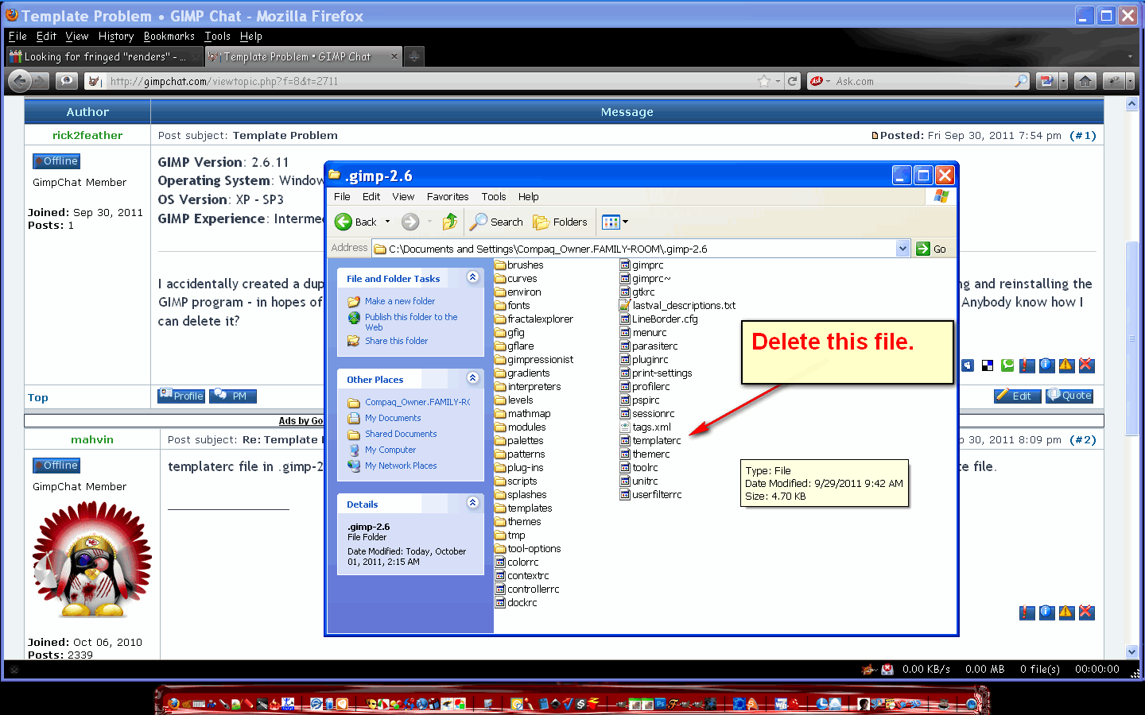Click the yellow warning icon in mahvin's post
This screenshot has width=1145, height=715.
coord(1066,613)
